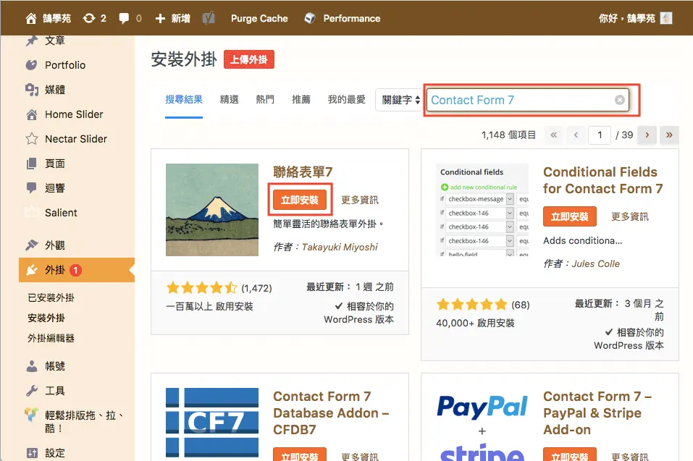Screen dimensions: 693x461
Task: Switch to the 熱門 tab
Action: pos(265,100)
